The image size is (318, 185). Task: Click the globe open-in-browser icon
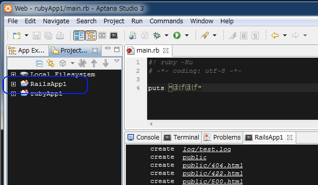click(x=132, y=35)
